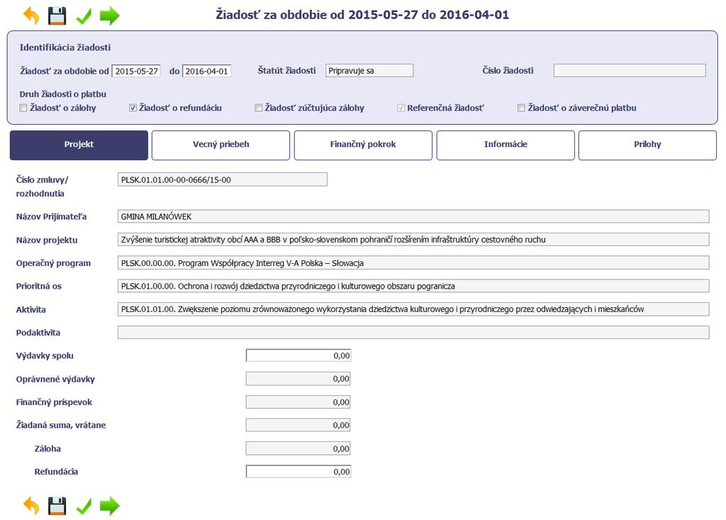
Task: Click the period start date field 2015-05-27
Action: (136, 71)
